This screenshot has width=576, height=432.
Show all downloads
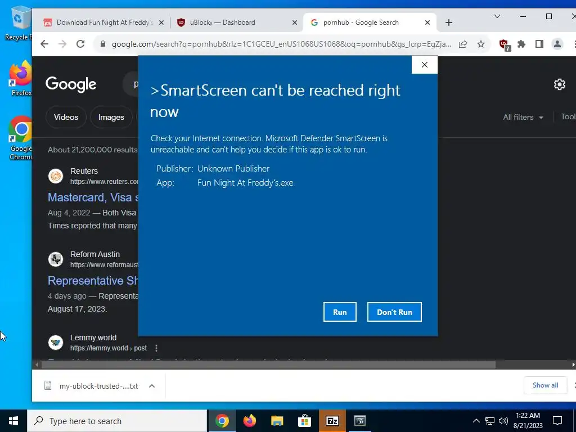pos(545,385)
